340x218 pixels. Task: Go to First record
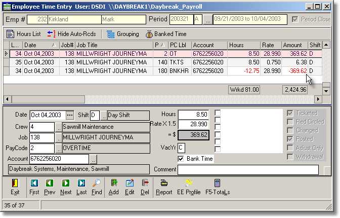(x=34, y=187)
